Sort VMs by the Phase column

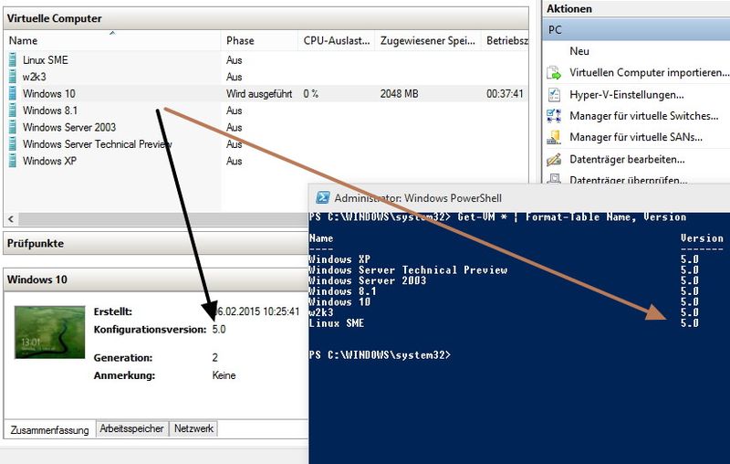pyautogui.click(x=259, y=40)
